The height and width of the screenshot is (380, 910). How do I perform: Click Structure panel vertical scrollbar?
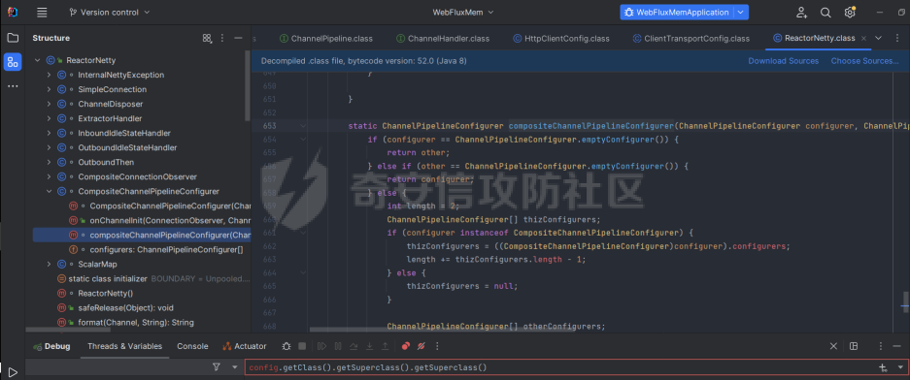point(249,85)
